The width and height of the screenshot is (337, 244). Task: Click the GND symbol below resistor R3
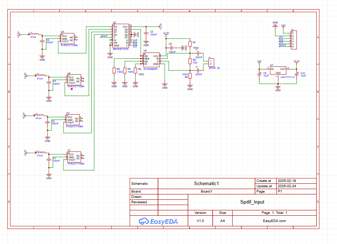(190, 87)
